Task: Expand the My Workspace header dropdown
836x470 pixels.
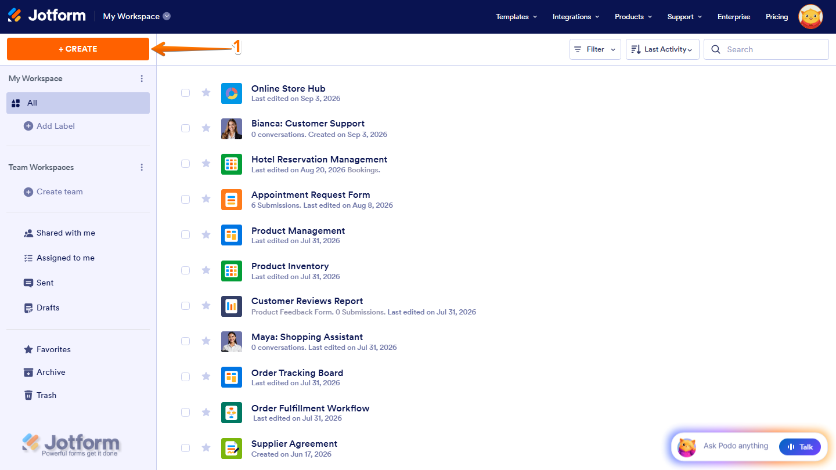Action: (137, 16)
